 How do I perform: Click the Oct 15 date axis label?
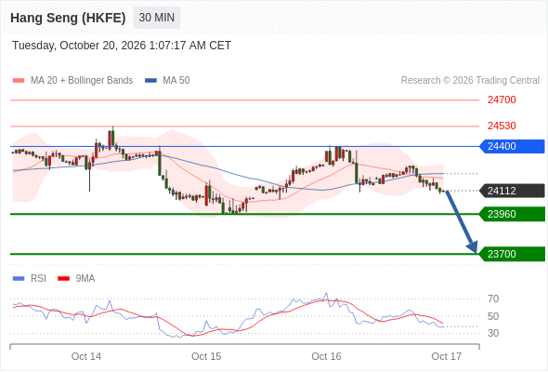coord(206,356)
